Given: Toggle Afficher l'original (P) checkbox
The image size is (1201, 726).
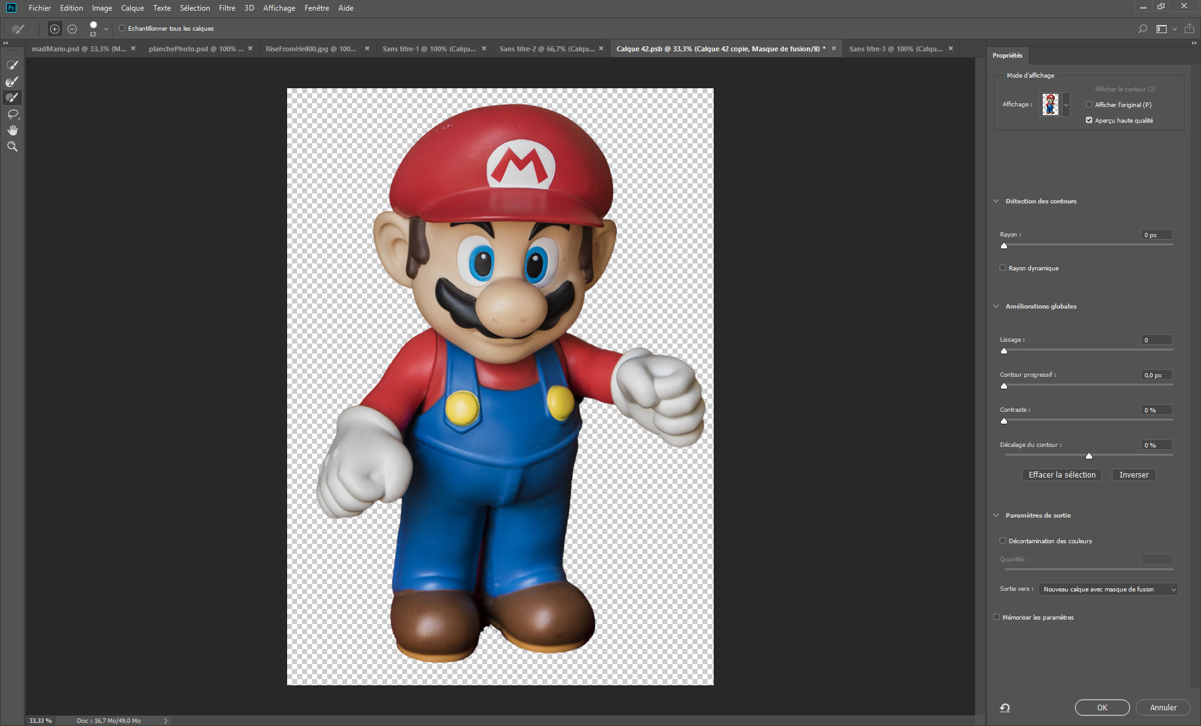Looking at the screenshot, I should coord(1089,105).
